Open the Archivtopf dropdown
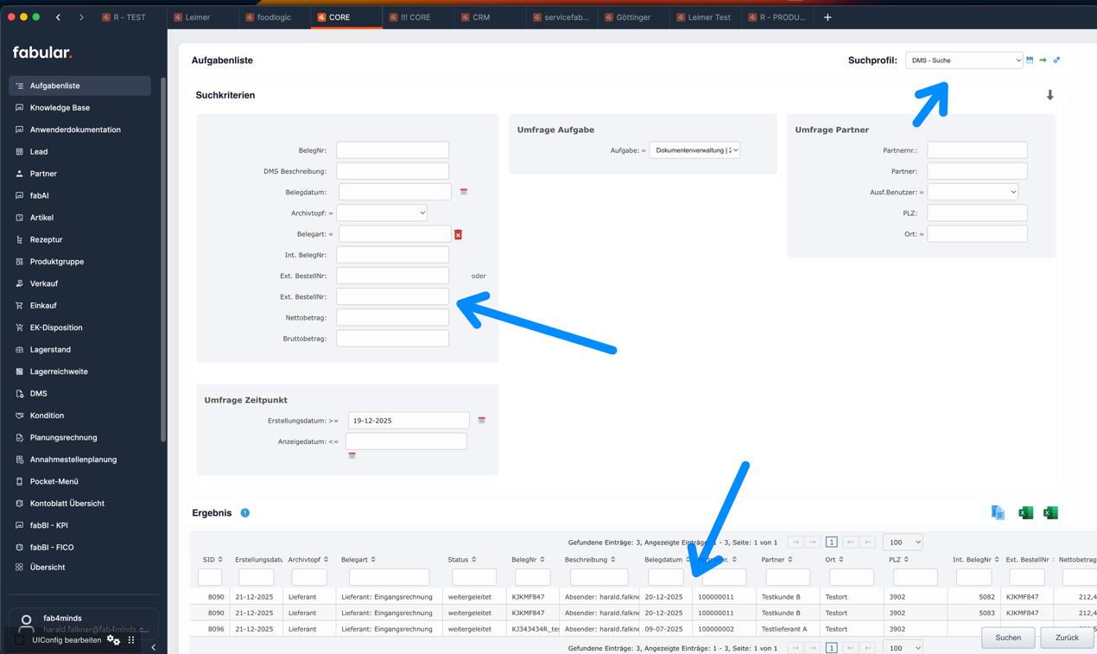Viewport: 1097px width, 654px height. [x=381, y=213]
